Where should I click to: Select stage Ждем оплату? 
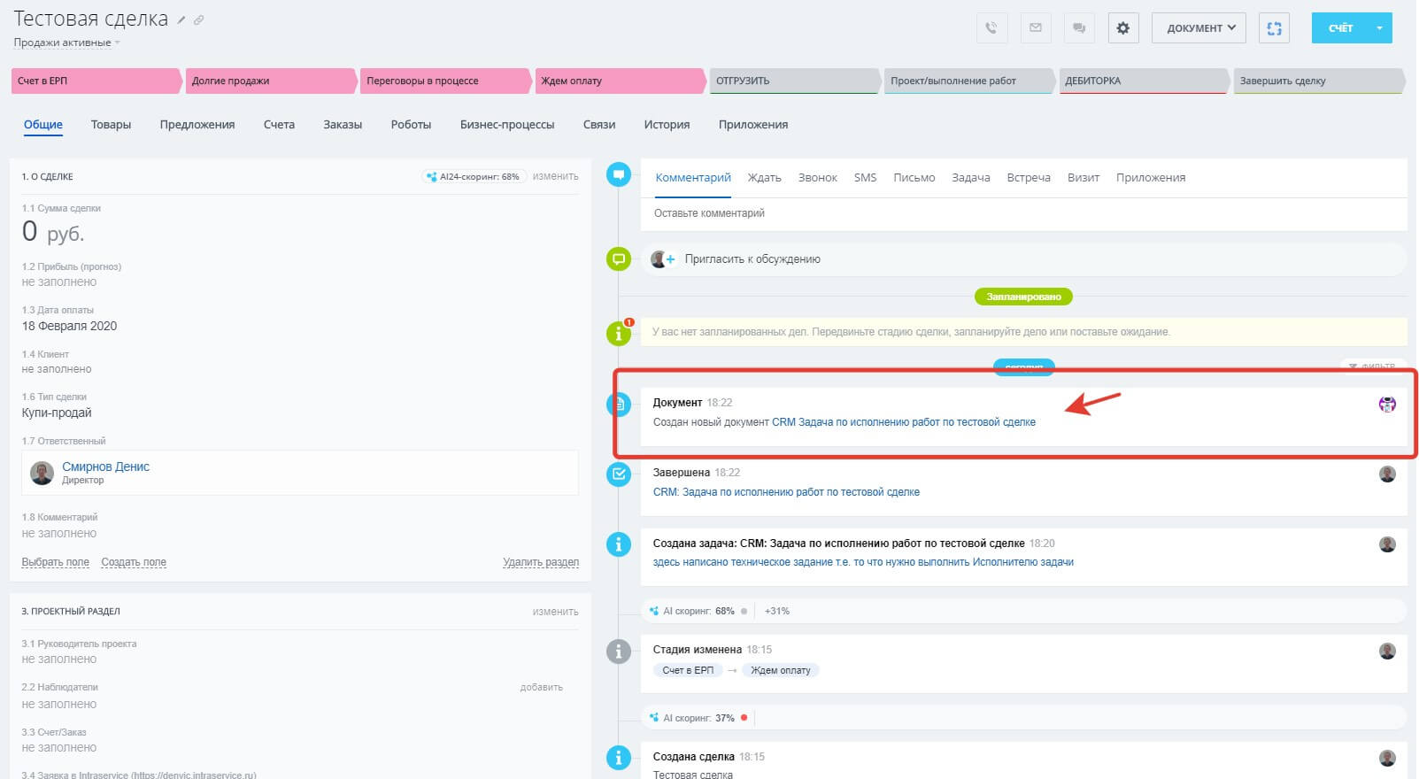click(620, 81)
